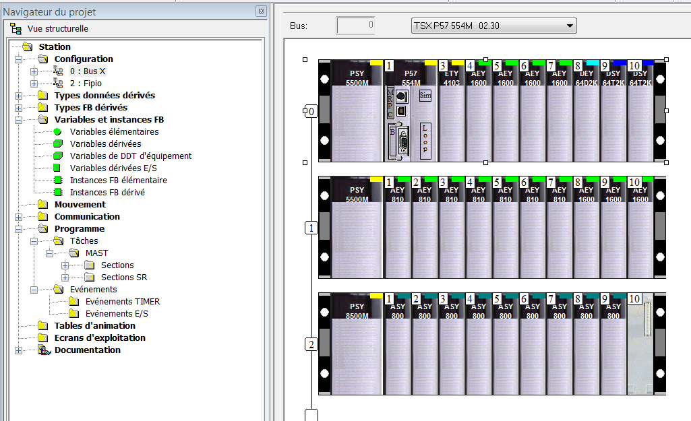Select the DEY 64D2K module in slot 8
The height and width of the screenshot is (421, 691).
tap(586, 115)
